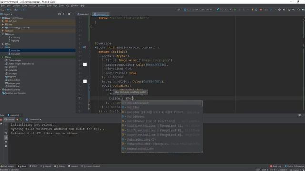This screenshot has width=305, height=171.
Task: Select logo.png in the images folder
Action: 15,41
